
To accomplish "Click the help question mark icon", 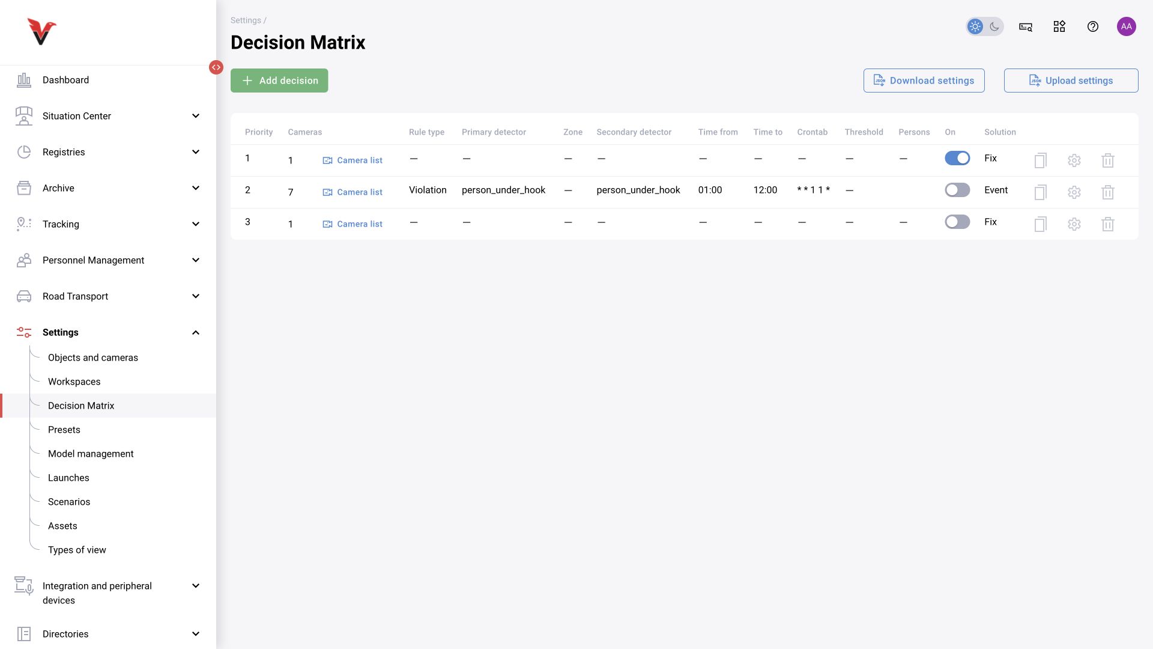I will 1093,26.
